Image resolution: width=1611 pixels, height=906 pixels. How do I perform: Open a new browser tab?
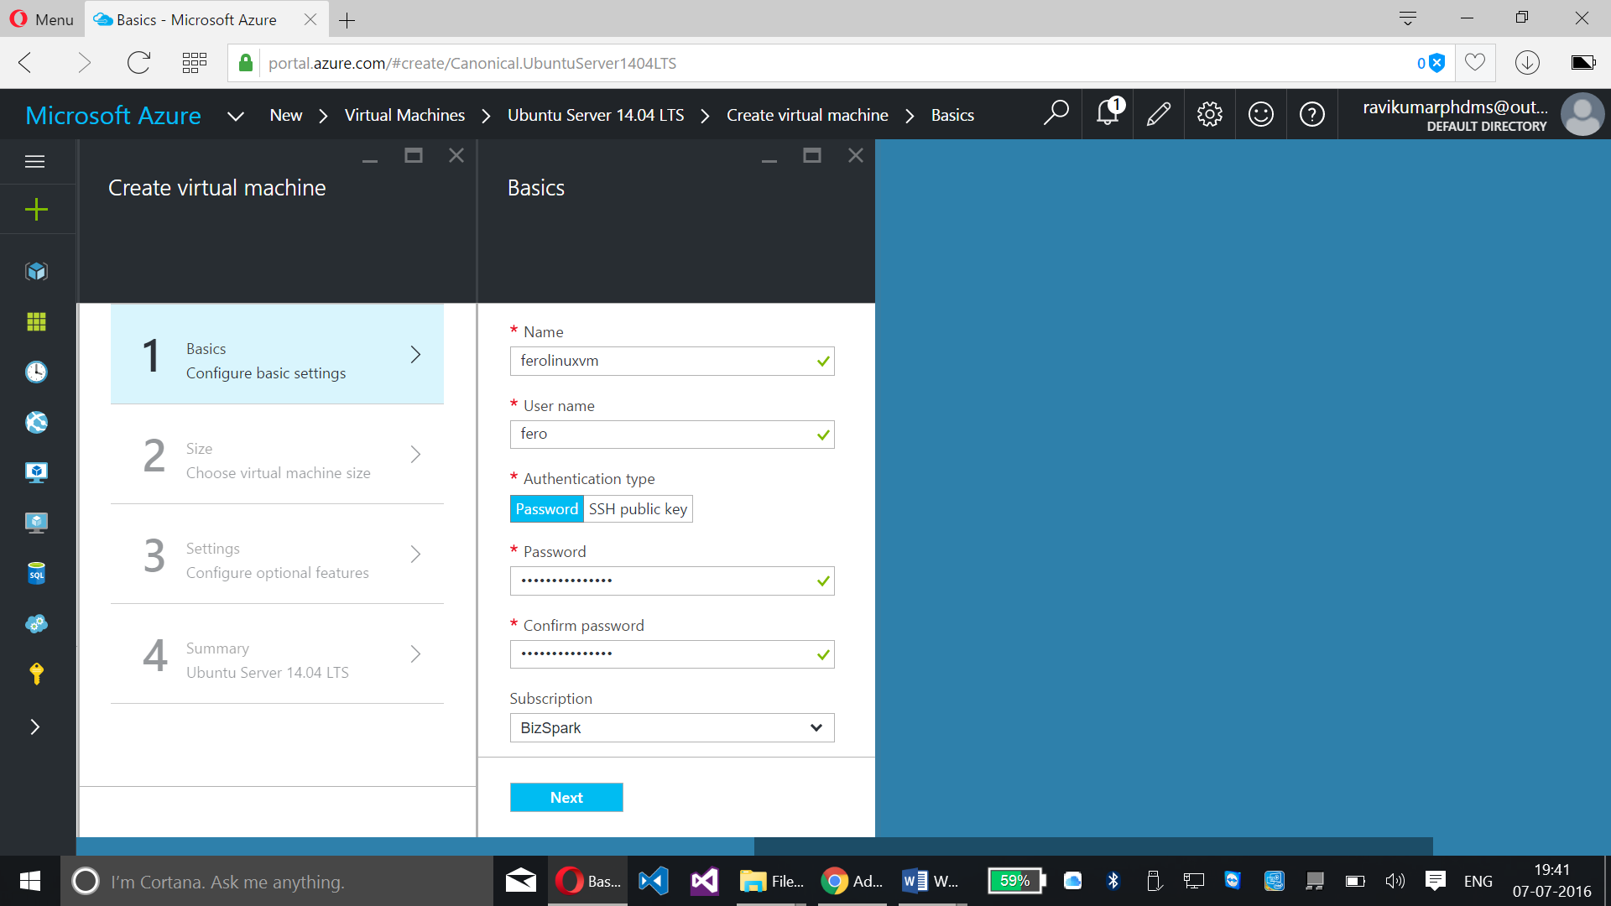click(347, 20)
